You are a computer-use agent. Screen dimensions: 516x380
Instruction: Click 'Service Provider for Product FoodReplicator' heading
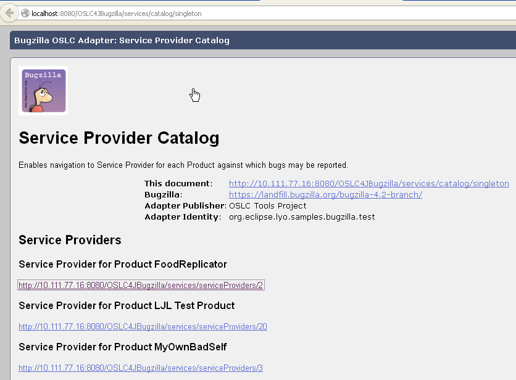123,264
